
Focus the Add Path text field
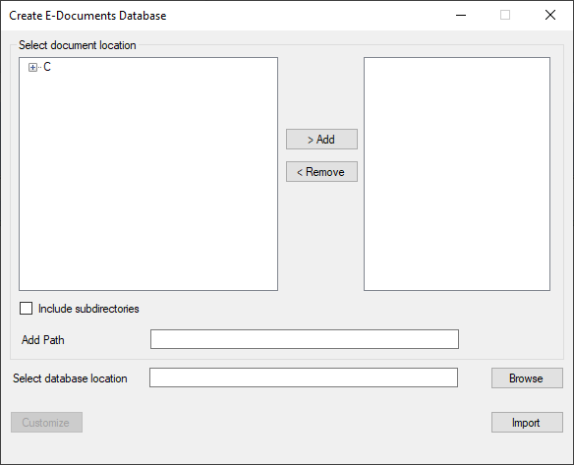tap(305, 339)
